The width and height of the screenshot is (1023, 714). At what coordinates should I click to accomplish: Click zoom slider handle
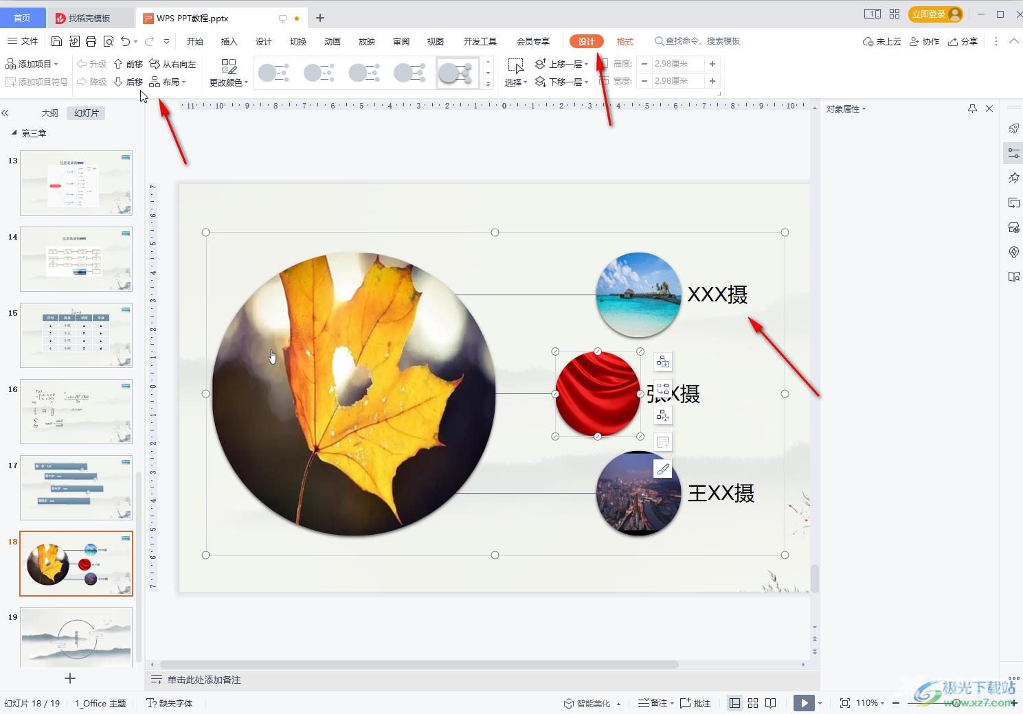pos(956,703)
